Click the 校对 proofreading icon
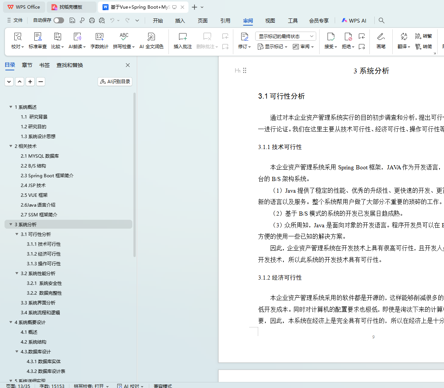444x388 pixels. click(17, 37)
